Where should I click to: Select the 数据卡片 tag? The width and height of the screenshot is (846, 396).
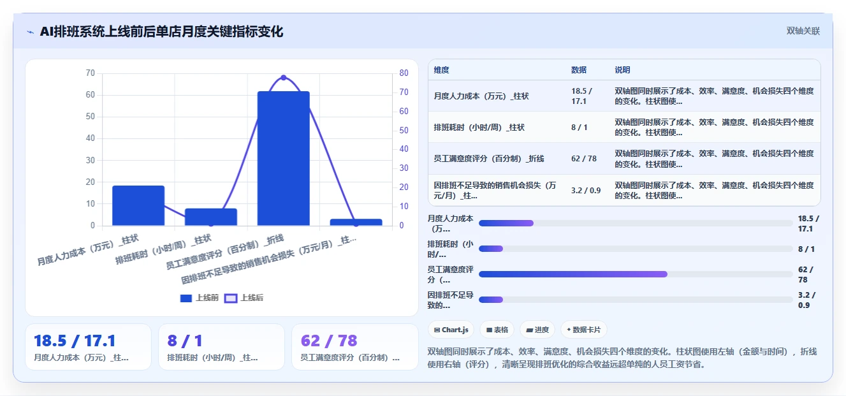coord(584,330)
